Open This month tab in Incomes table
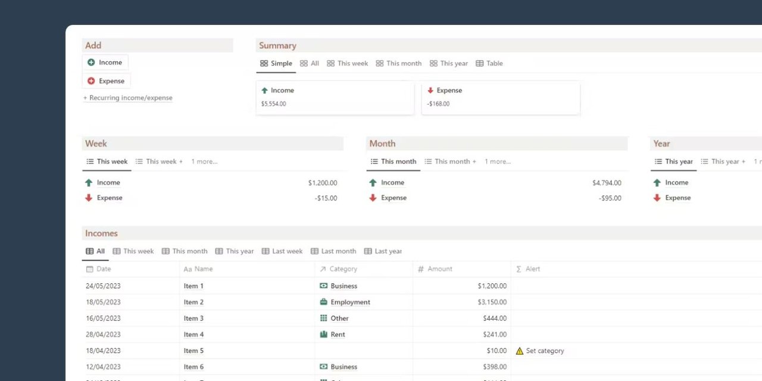The height and width of the screenshot is (381, 762). pyautogui.click(x=185, y=251)
